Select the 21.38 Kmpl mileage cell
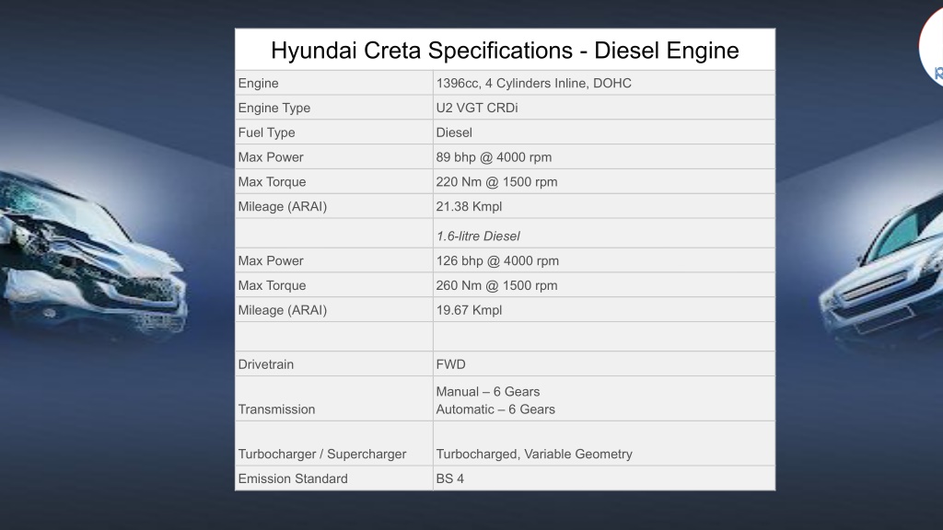 coord(604,206)
